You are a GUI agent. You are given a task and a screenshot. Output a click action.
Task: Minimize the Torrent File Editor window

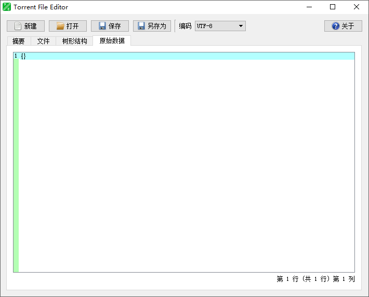[x=309, y=7]
